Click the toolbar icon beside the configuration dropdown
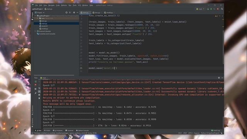Screen dimensions: 247x139 coord(208,9)
